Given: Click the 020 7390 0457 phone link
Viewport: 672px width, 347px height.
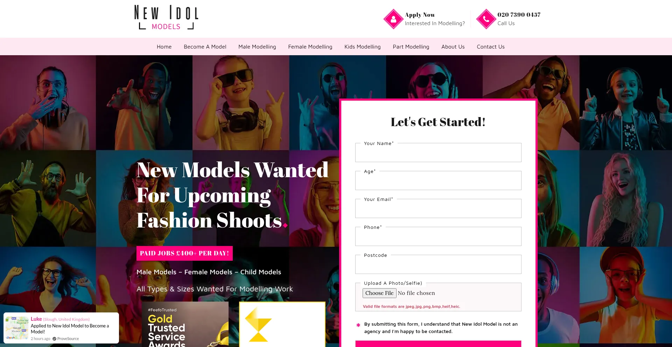Looking at the screenshot, I should 519,15.
